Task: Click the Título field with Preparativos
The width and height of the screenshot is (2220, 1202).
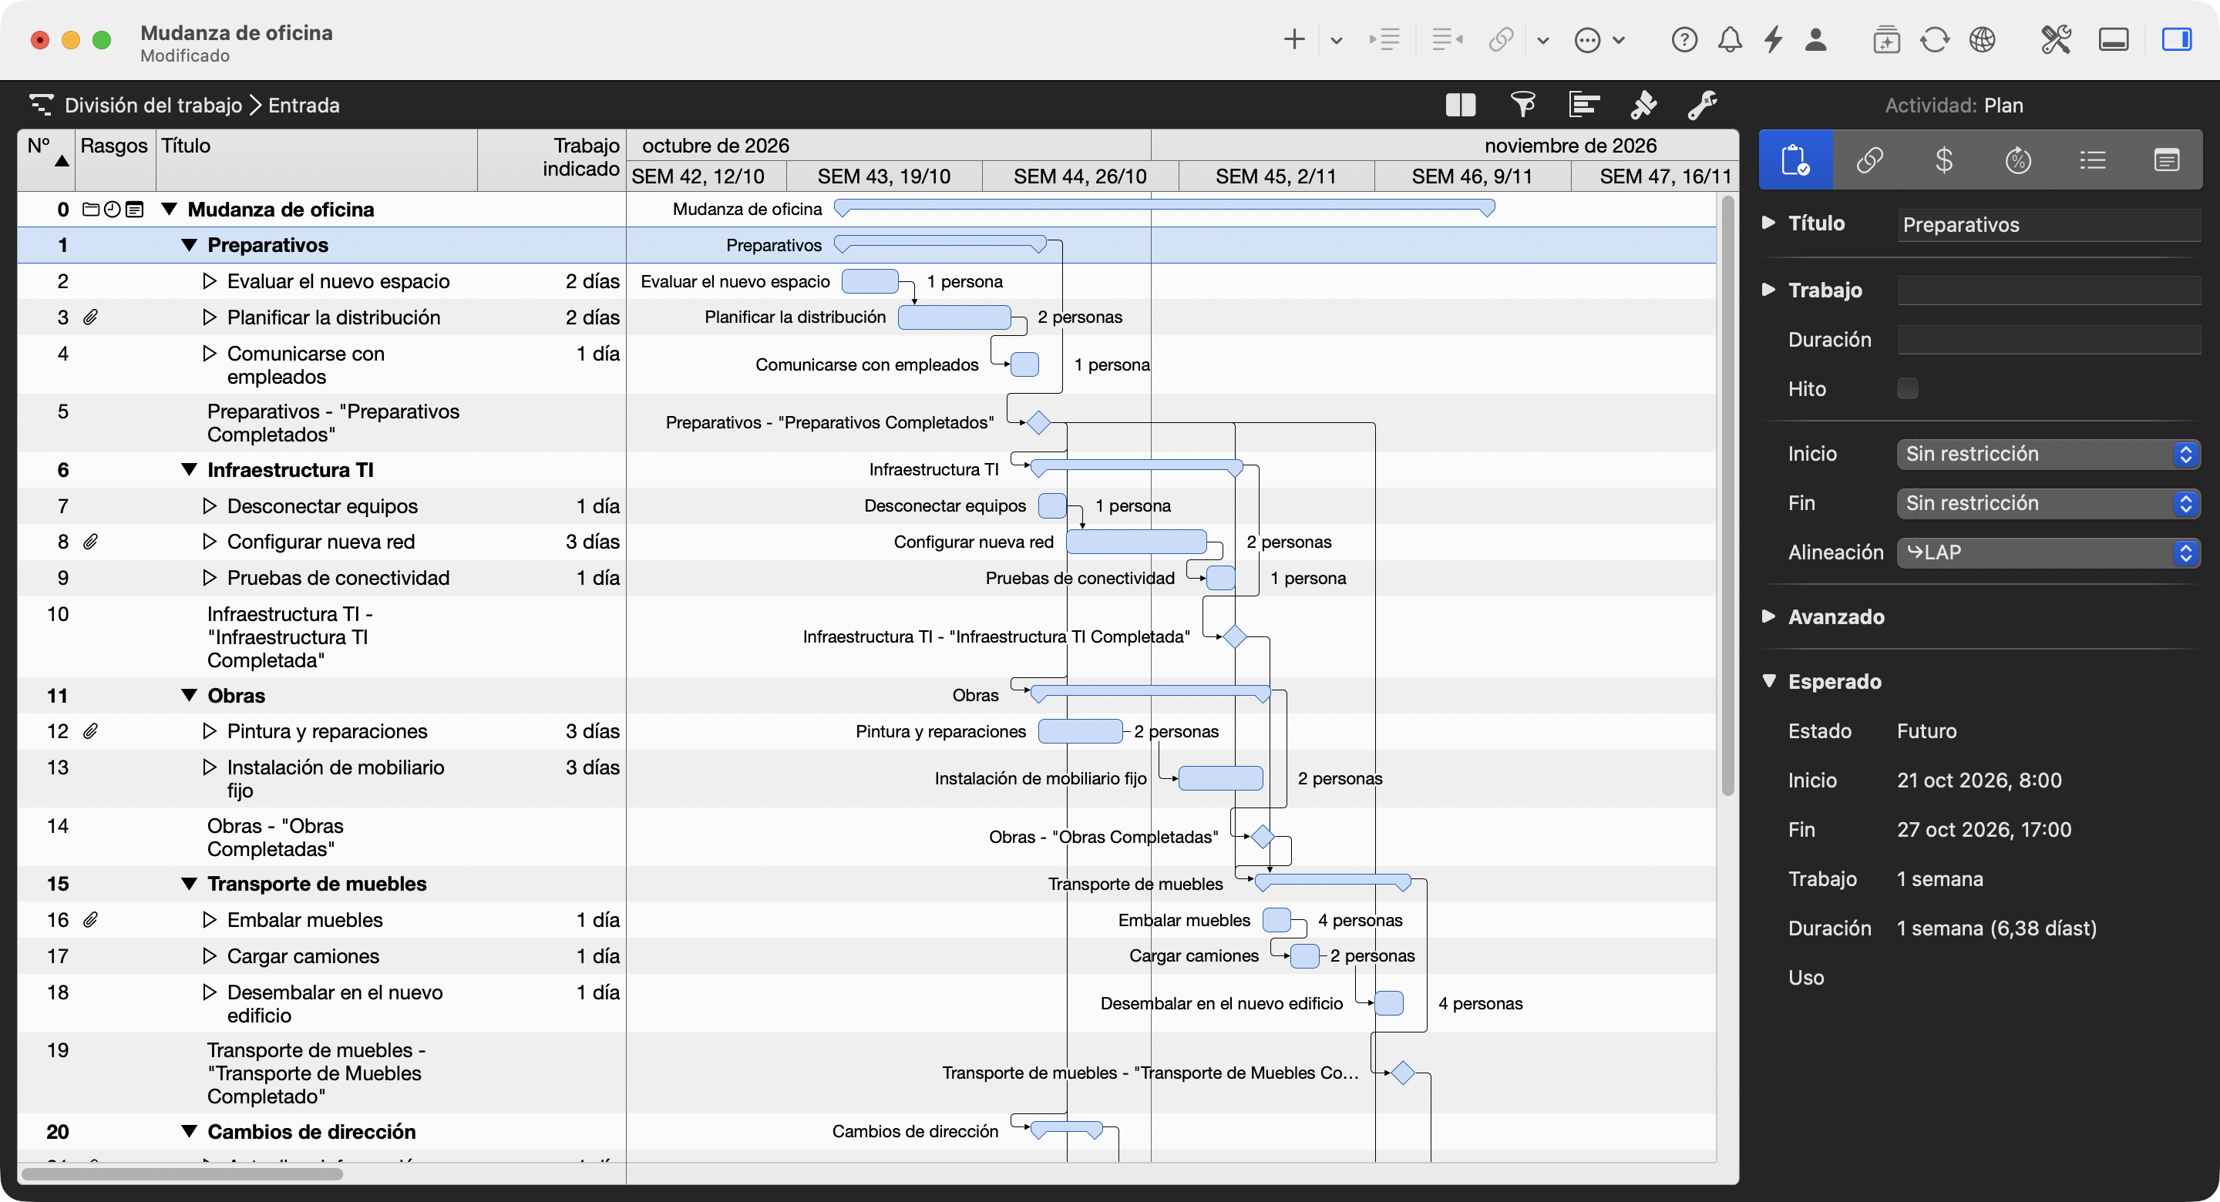Action: [2049, 225]
